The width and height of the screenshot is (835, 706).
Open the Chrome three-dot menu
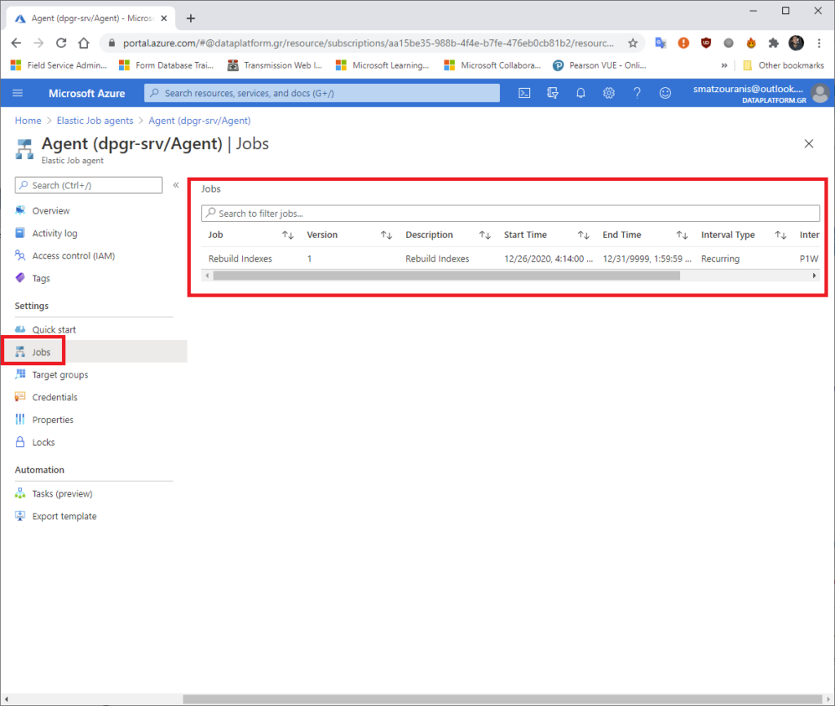click(819, 43)
